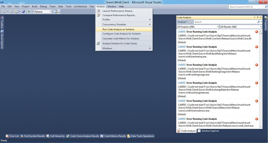Click the Quick Launch magnifier icon
The height and width of the screenshot is (143, 268).
[266, 7]
